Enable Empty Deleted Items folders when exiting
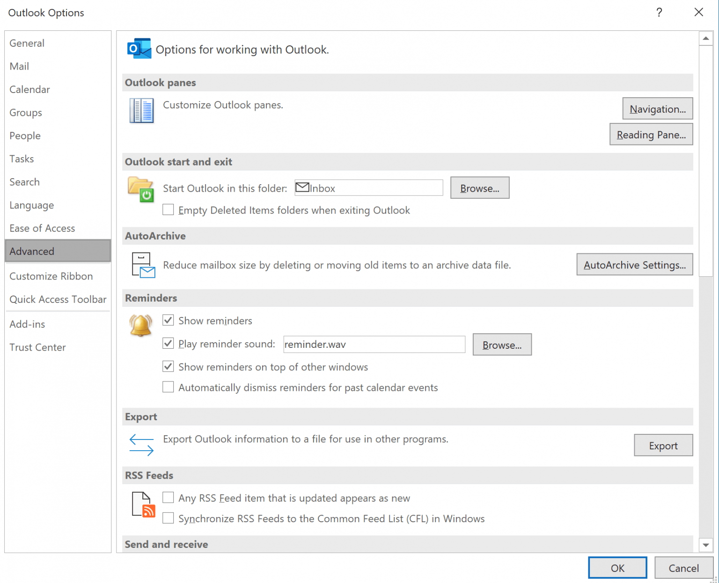 point(168,209)
